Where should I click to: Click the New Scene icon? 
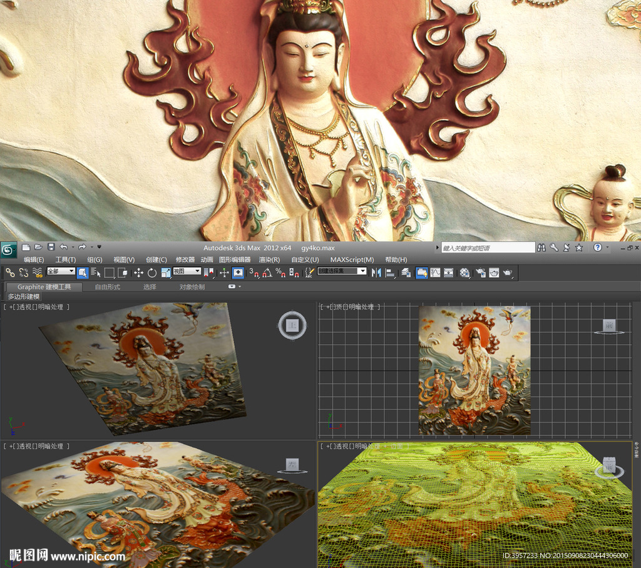(x=26, y=247)
